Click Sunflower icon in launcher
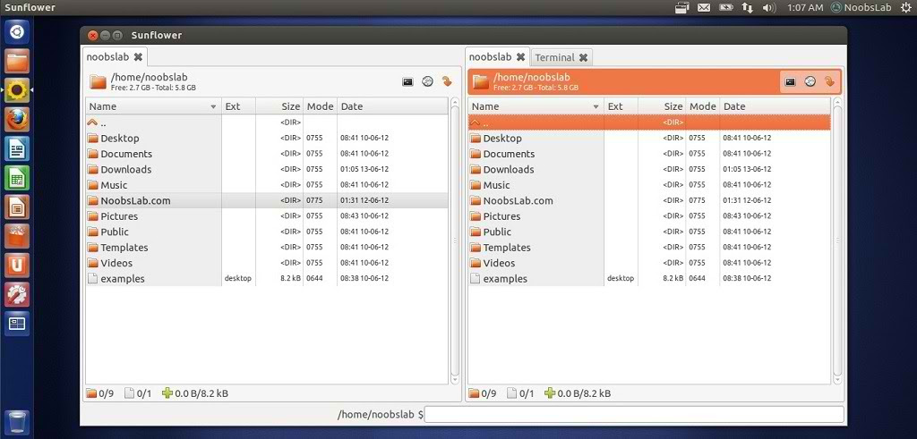 pyautogui.click(x=17, y=90)
